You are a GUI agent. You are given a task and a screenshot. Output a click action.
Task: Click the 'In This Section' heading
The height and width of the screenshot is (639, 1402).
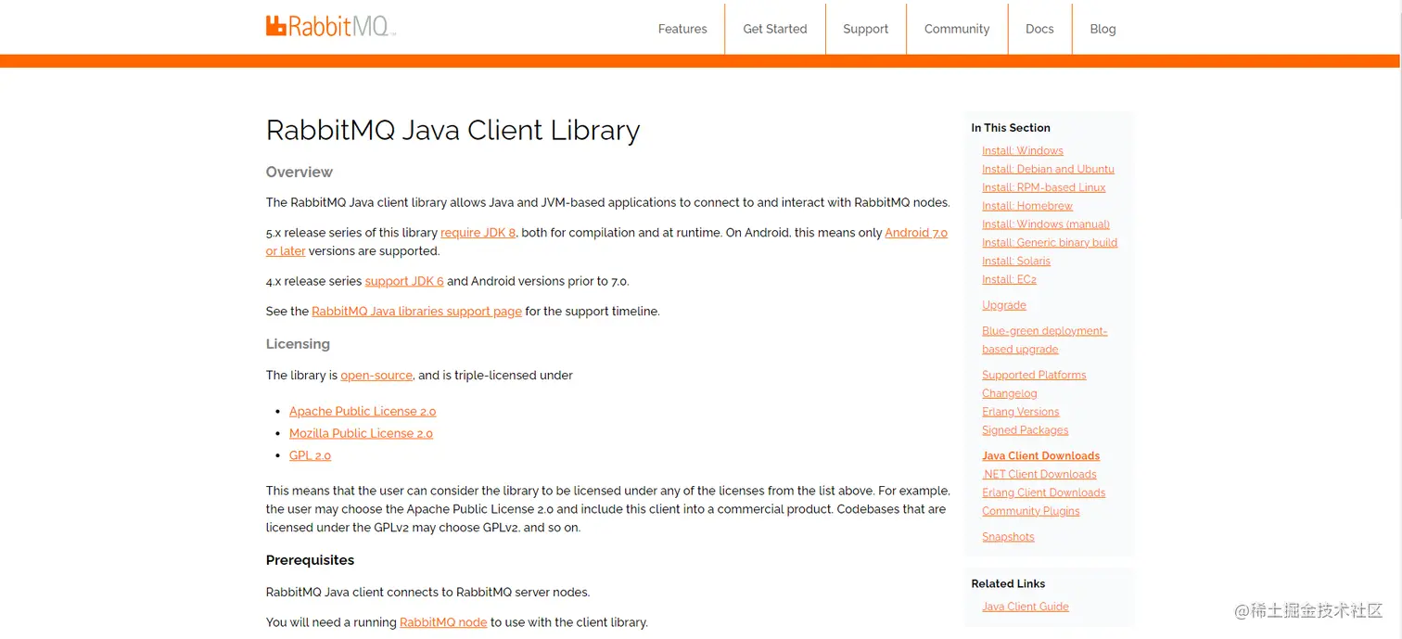coord(1011,128)
